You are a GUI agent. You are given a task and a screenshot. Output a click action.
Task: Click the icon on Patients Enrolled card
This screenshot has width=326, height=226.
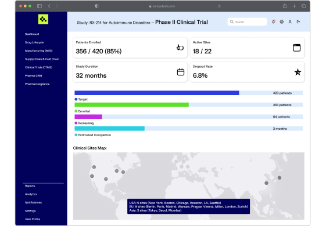point(180,48)
